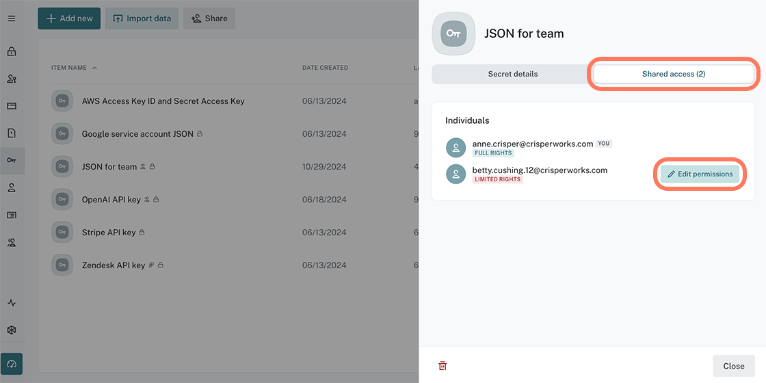Select the Shared access (2) tab

point(673,74)
